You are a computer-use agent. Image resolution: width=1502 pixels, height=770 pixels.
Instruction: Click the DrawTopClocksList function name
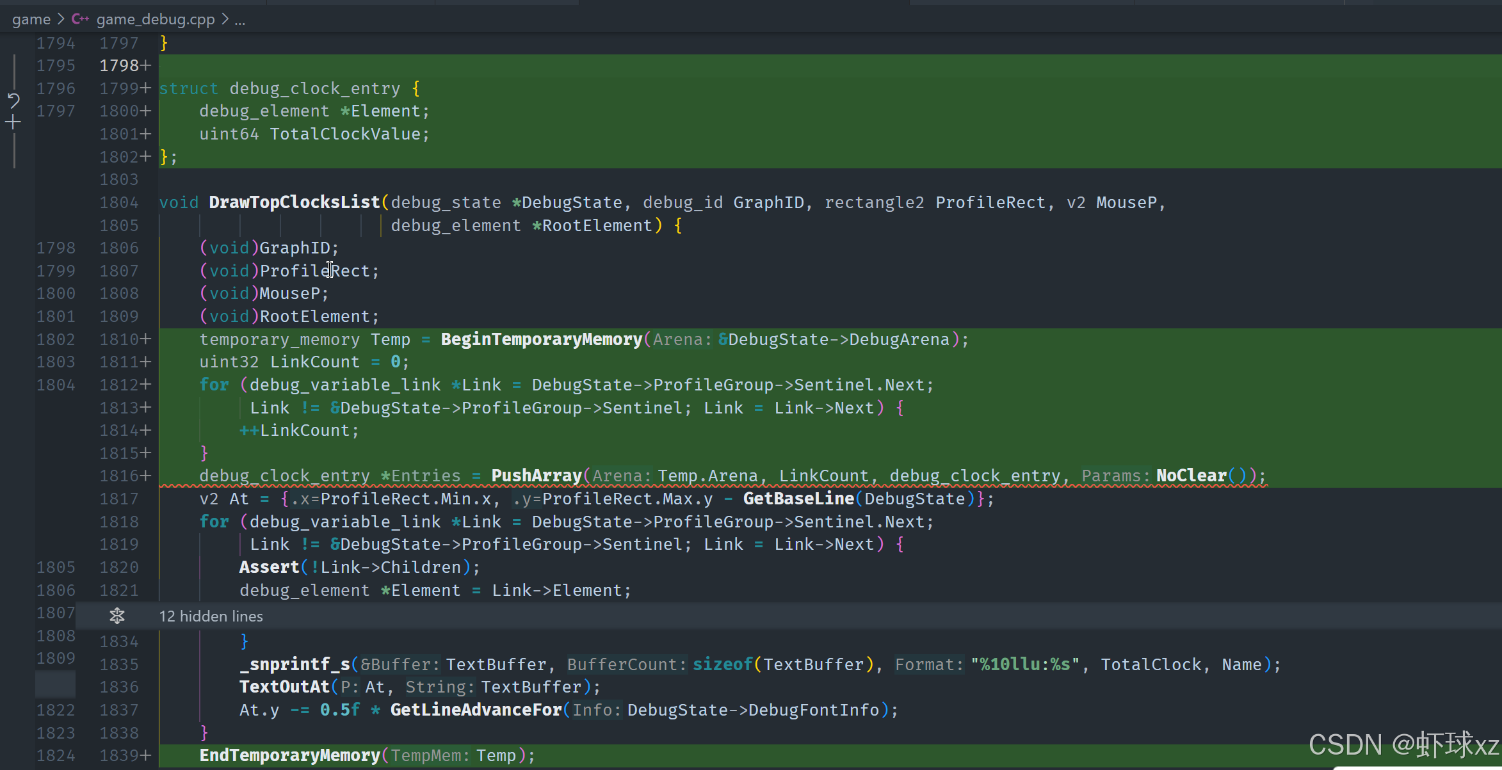point(294,203)
